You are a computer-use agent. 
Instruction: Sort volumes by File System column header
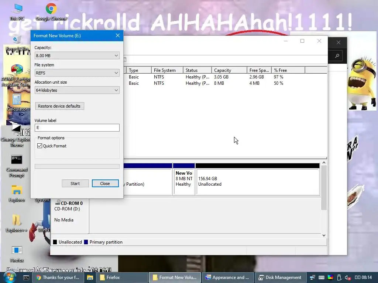(167, 70)
